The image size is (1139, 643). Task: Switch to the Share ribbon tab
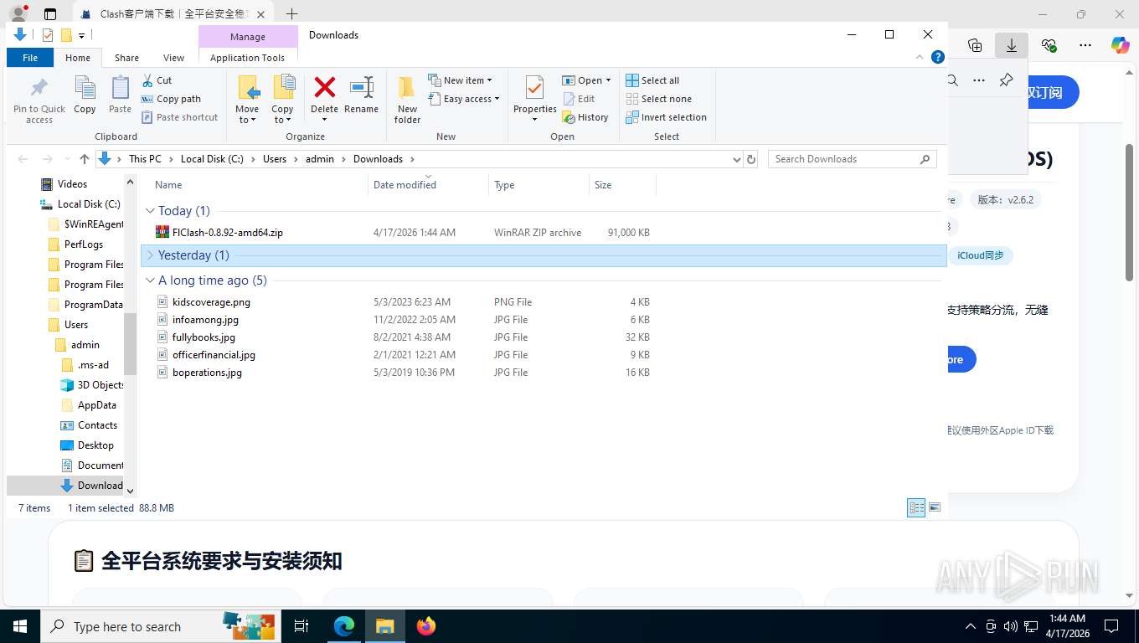[126, 58]
